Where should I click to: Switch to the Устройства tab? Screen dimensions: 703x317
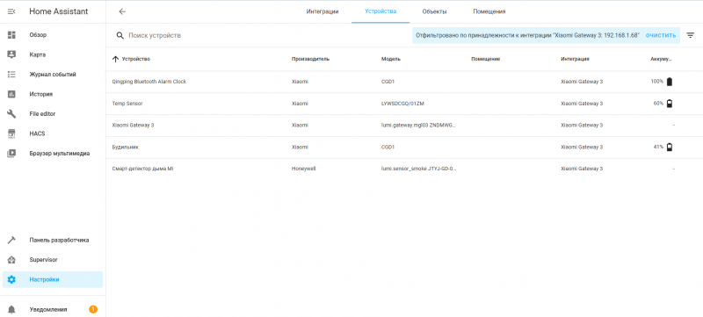[380, 11]
